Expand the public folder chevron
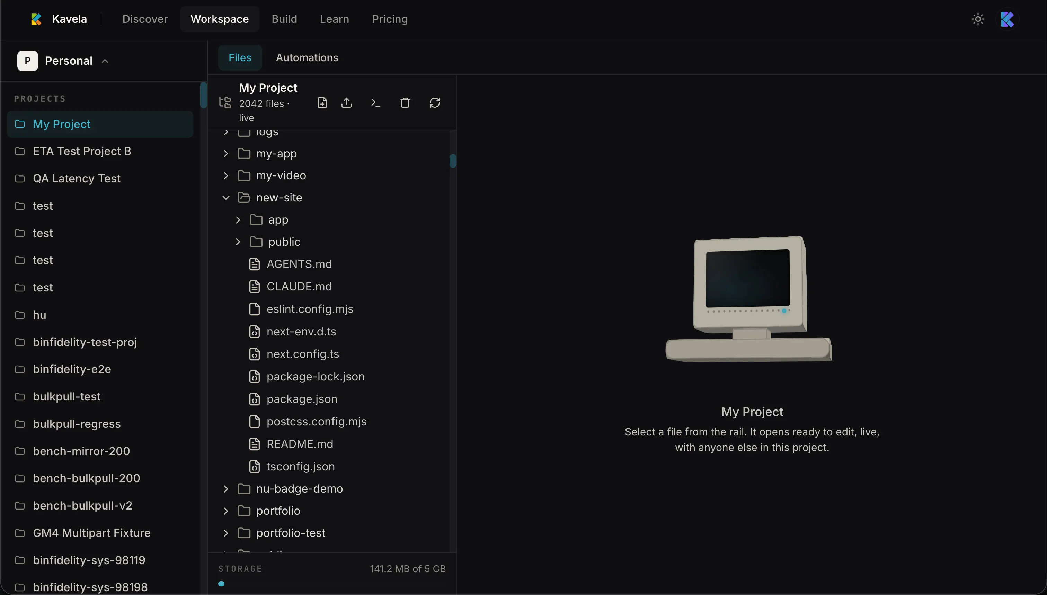Screen dimensions: 1047x595 pyautogui.click(x=238, y=242)
